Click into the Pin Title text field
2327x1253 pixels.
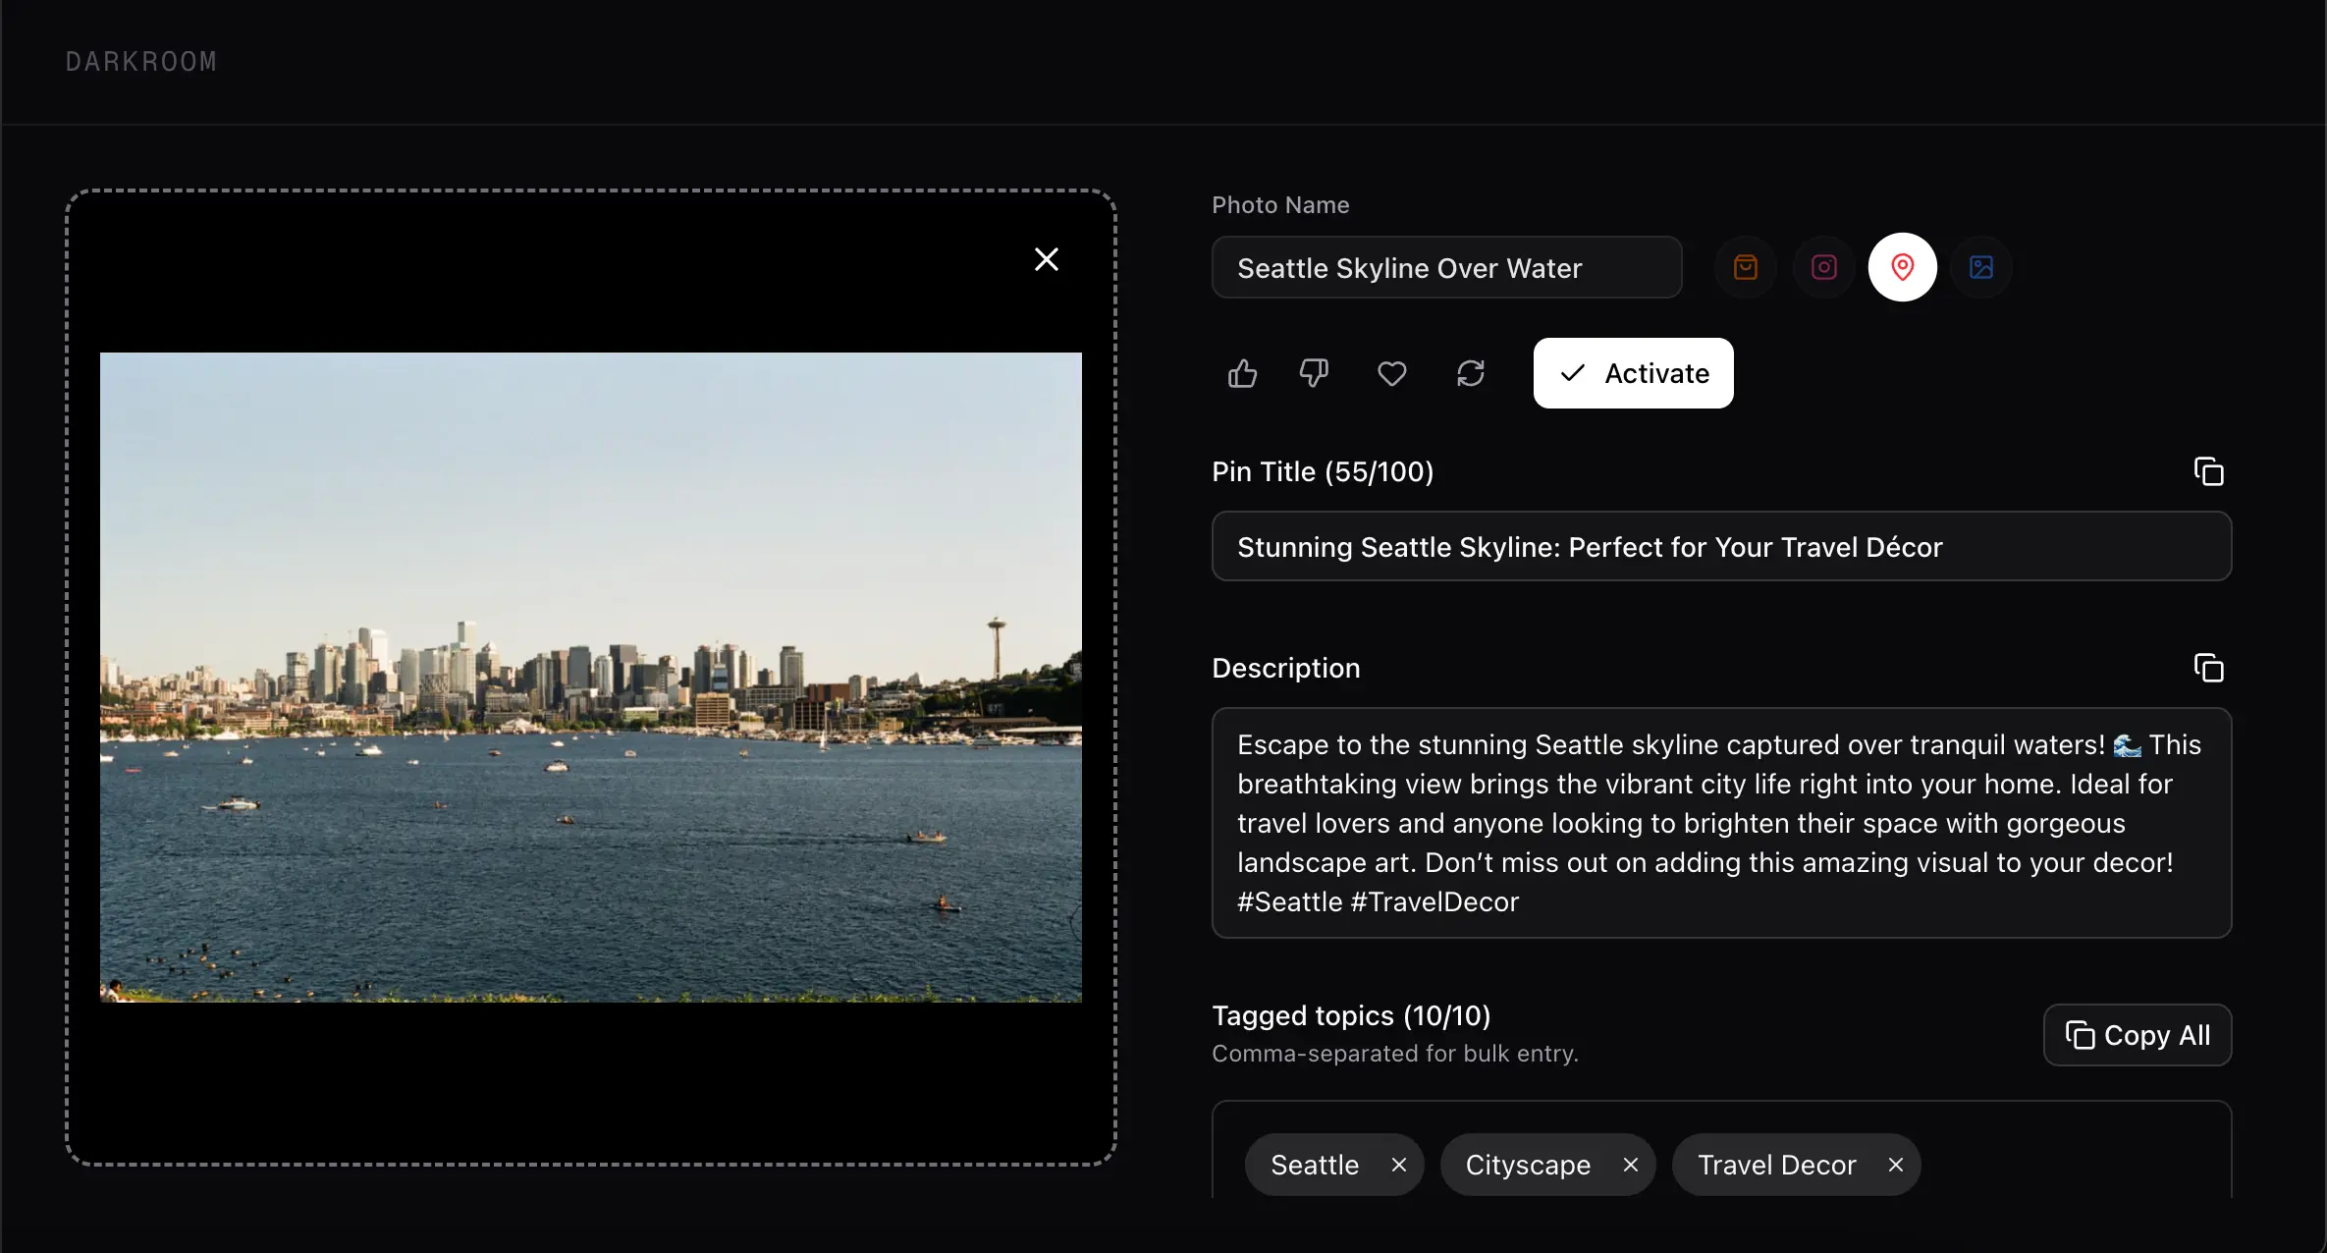[x=1721, y=547]
